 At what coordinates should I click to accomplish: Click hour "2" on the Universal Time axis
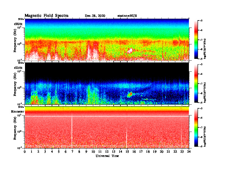[38, 152]
